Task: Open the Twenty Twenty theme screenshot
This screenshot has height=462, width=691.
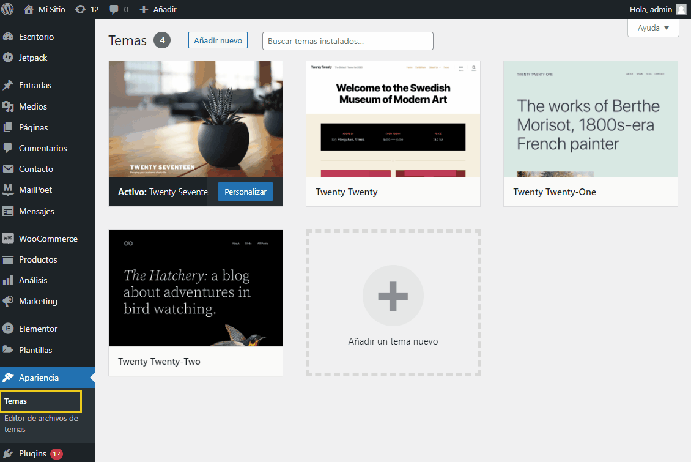Action: pyautogui.click(x=393, y=119)
